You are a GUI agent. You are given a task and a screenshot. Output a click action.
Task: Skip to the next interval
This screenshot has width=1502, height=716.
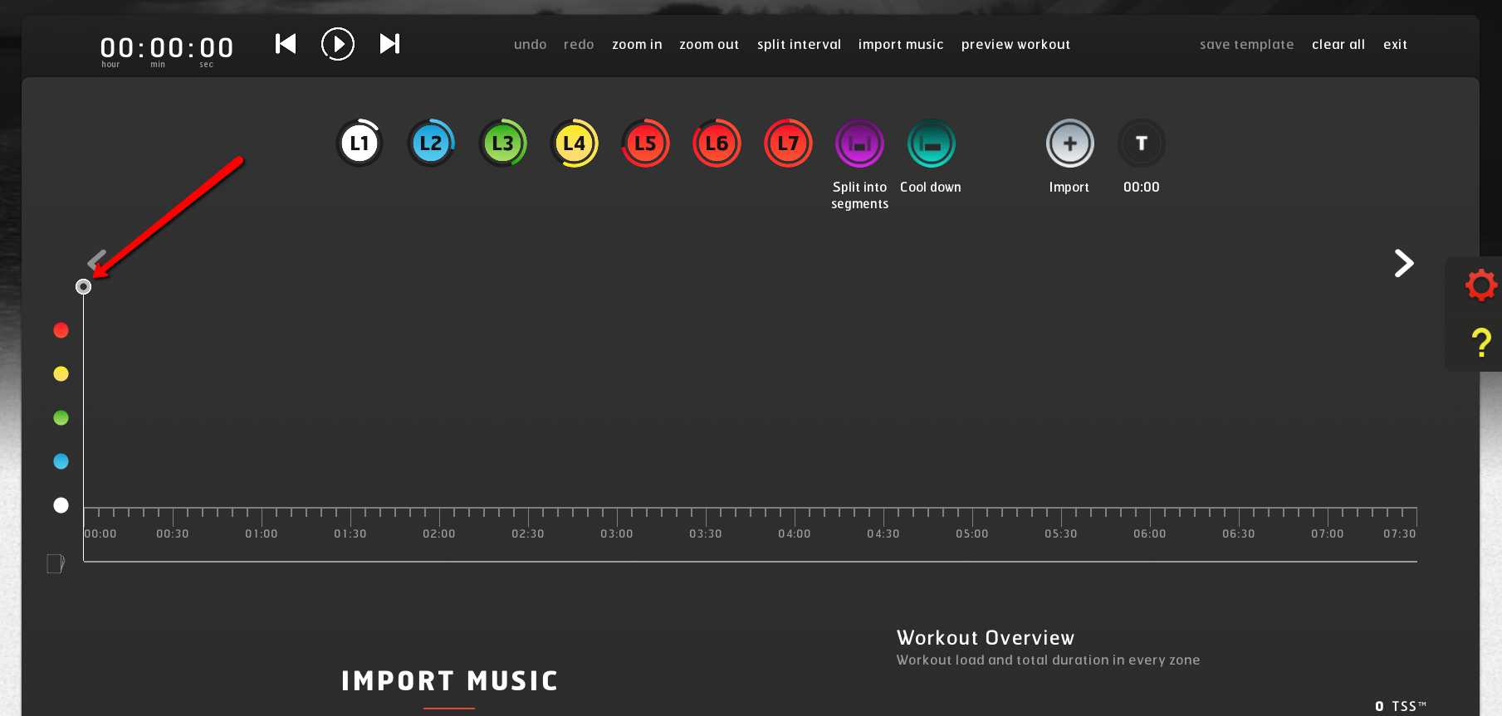pyautogui.click(x=389, y=44)
